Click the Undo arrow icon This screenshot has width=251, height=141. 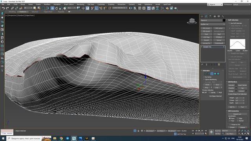3,8
